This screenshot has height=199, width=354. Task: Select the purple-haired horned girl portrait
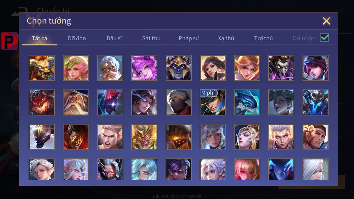pos(144,68)
